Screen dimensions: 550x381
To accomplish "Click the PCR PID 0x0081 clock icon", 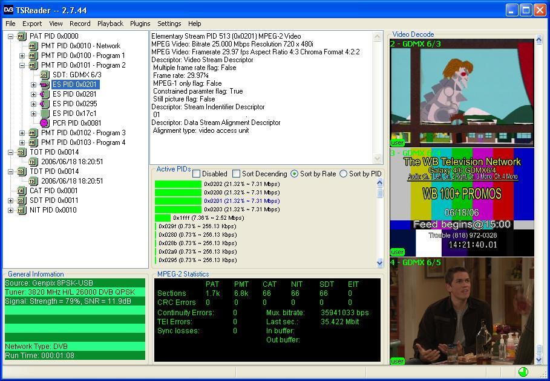I will 45,123.
